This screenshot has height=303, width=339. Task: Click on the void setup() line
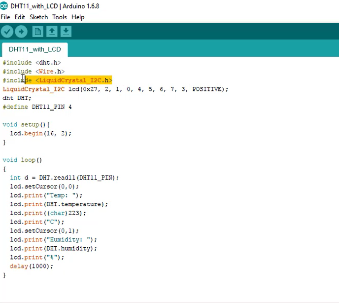[26, 125]
